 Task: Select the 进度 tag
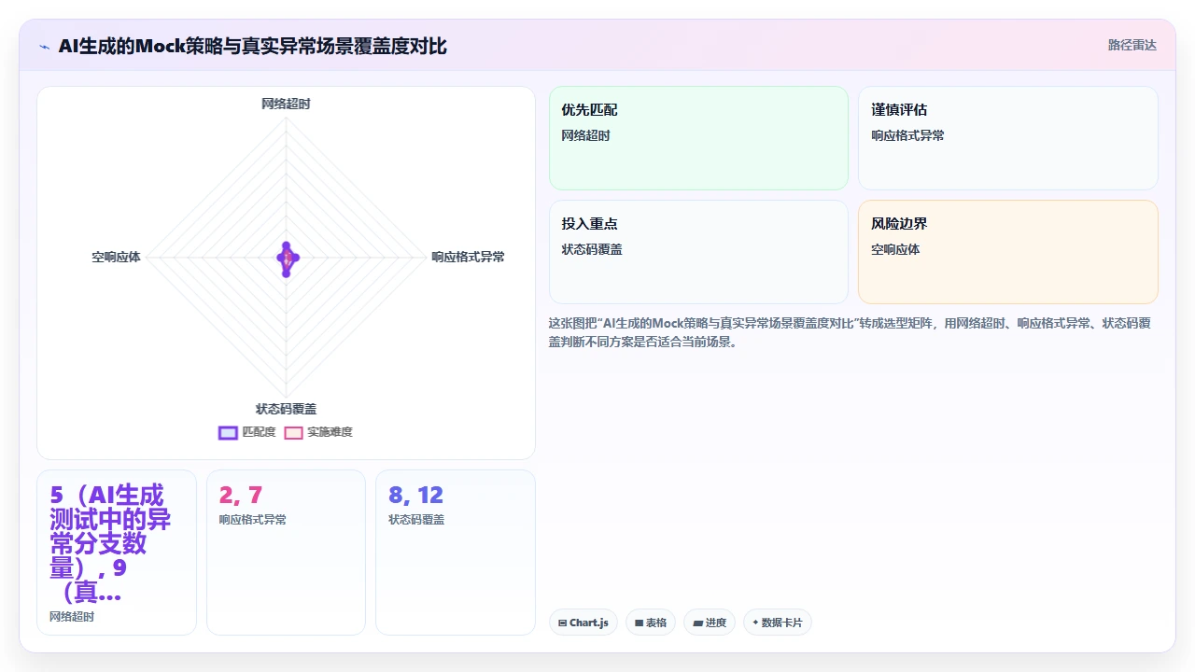710,623
